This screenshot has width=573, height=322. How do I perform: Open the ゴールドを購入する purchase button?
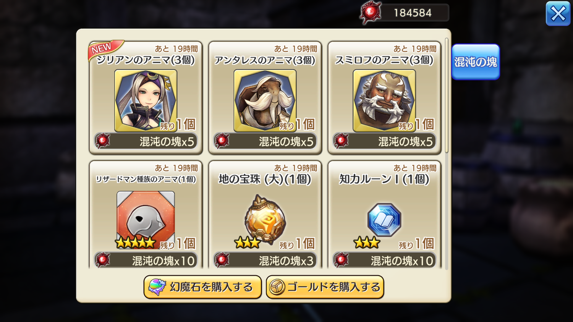pos(325,287)
